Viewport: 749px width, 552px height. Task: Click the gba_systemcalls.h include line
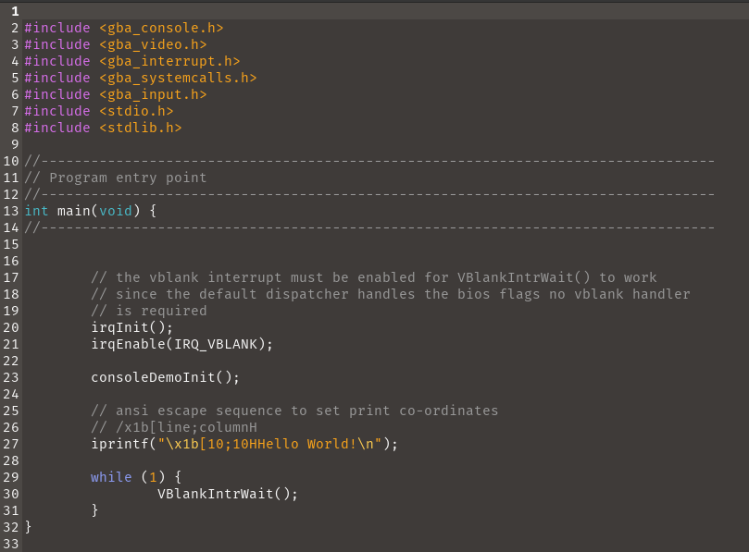tap(141, 78)
